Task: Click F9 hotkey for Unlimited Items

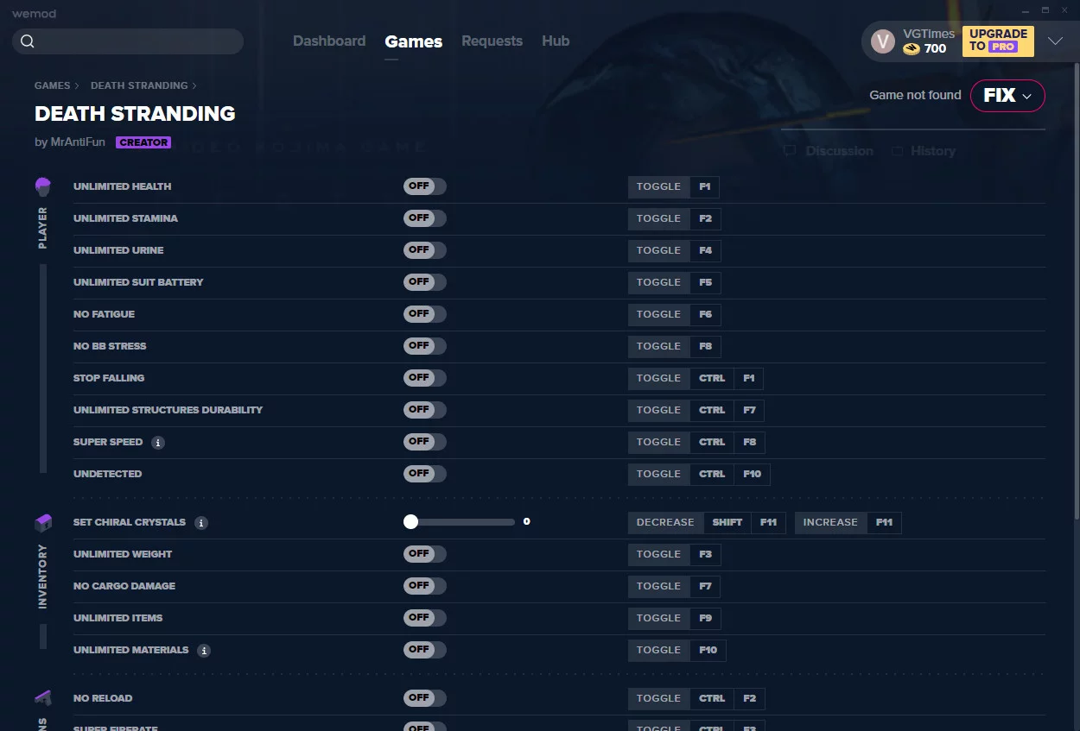Action: (705, 618)
